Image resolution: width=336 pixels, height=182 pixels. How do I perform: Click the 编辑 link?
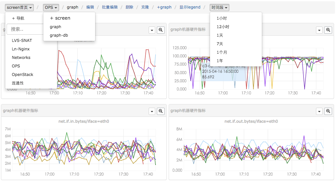[90, 7]
